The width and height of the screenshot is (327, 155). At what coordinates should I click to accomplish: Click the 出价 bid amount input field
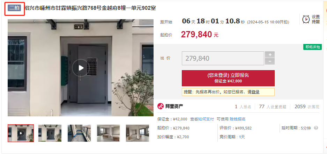point(223,58)
